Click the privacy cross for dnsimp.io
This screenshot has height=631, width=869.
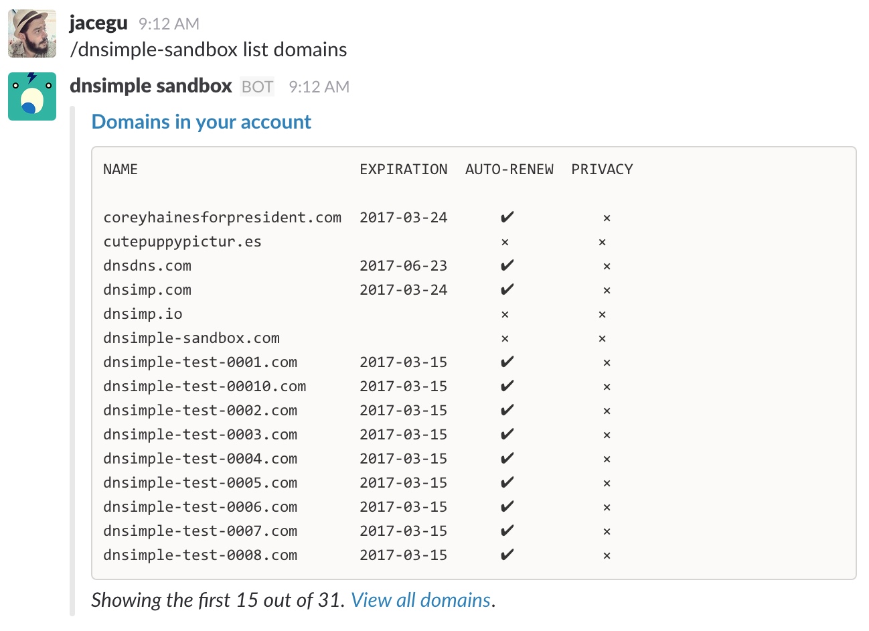tap(602, 314)
